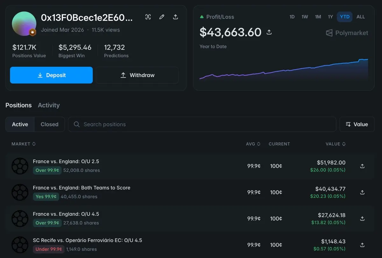Viewport: 382px width, 258px height.
Task: Share the SC Recife vs. Operário position
Action: click(x=362, y=245)
